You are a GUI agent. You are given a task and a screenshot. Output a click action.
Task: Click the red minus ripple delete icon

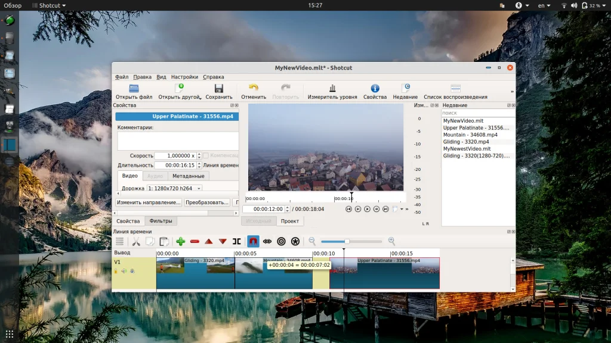195,241
